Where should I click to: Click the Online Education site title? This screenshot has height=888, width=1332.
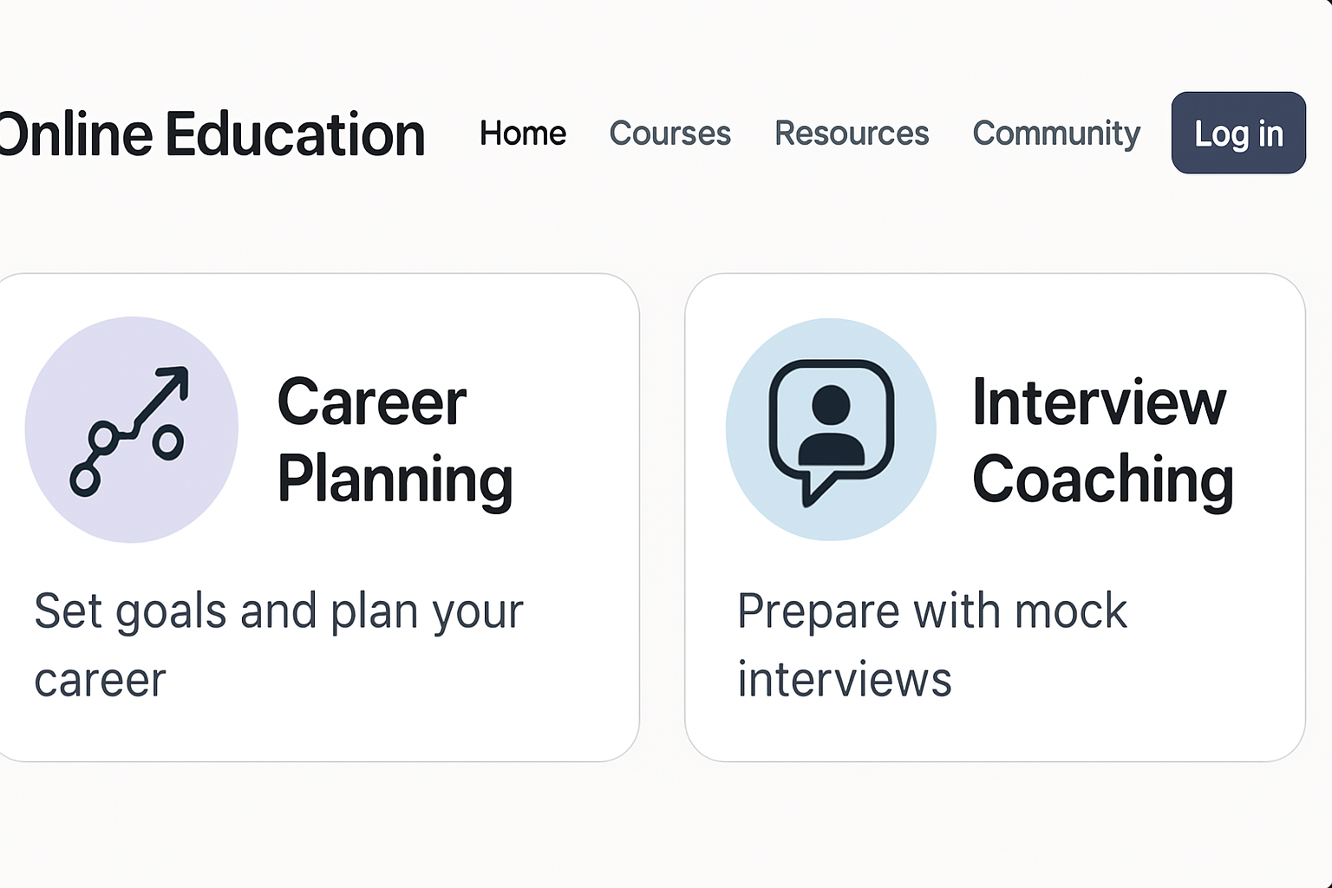(x=212, y=135)
